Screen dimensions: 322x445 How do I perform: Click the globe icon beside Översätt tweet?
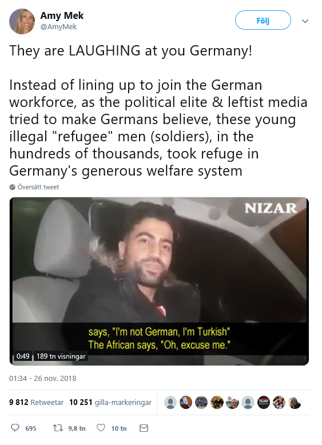point(12,187)
